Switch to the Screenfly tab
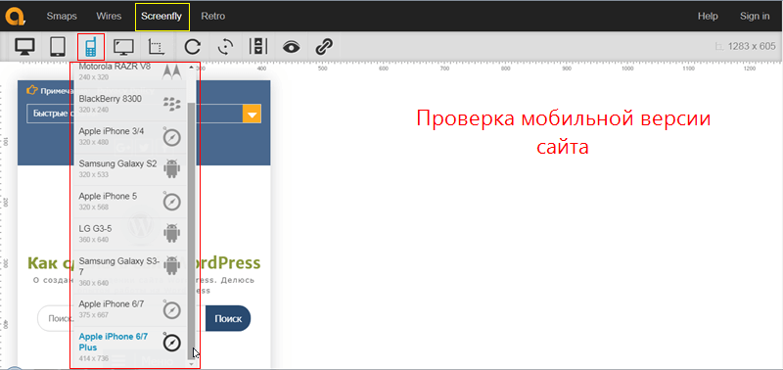 click(x=162, y=16)
